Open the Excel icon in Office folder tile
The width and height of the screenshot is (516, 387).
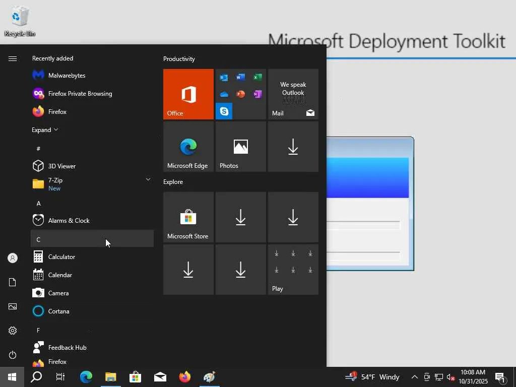click(x=257, y=77)
